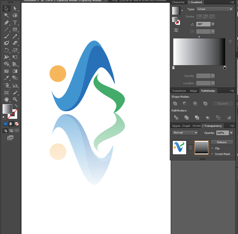Open gradient Type dropdown
238x234 pixels.
[x=215, y=9]
